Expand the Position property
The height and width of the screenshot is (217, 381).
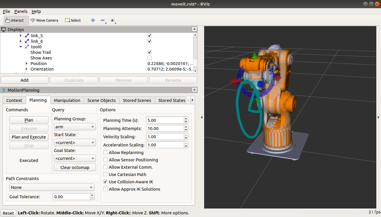(27, 63)
